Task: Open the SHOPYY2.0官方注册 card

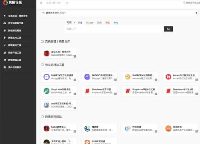Action: 99,77
